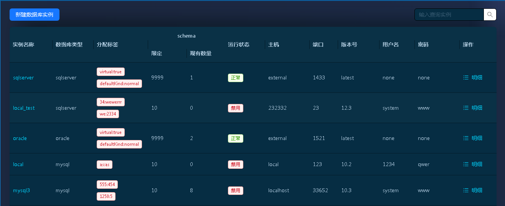Click password value qwer

pyautogui.click(x=424, y=164)
